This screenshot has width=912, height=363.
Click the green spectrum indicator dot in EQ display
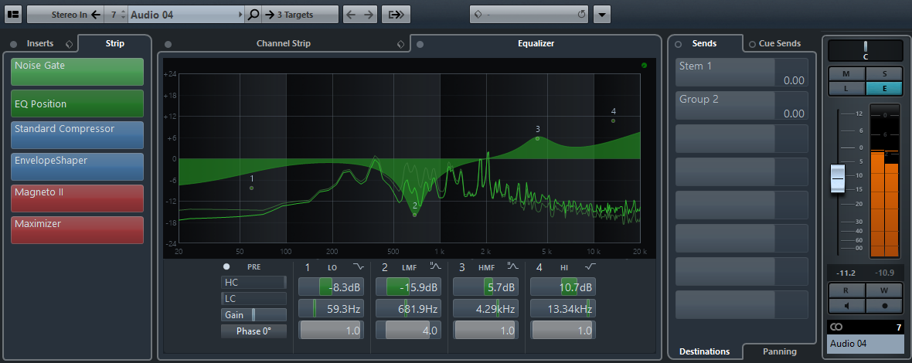coord(644,66)
